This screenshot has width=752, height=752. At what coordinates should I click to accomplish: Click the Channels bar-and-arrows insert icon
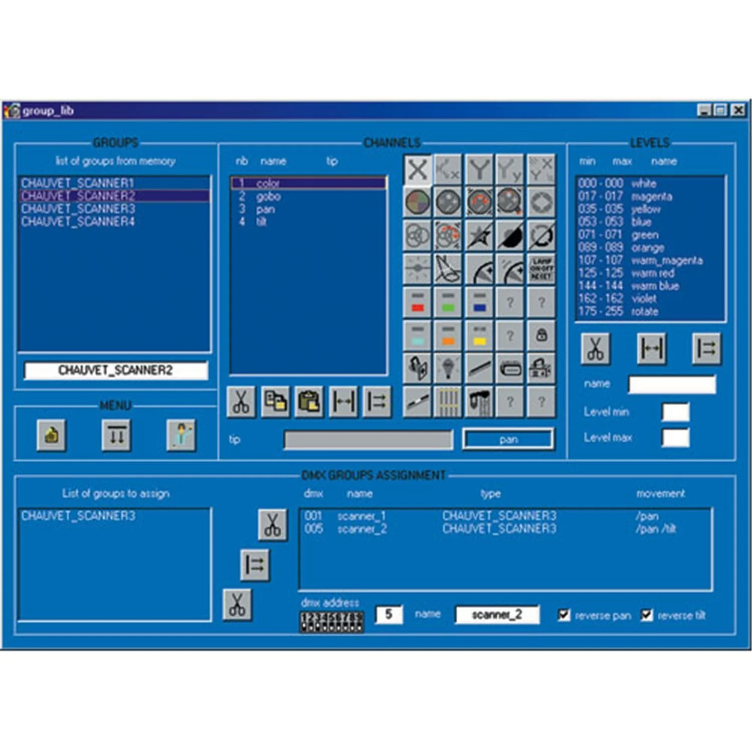coord(377,402)
